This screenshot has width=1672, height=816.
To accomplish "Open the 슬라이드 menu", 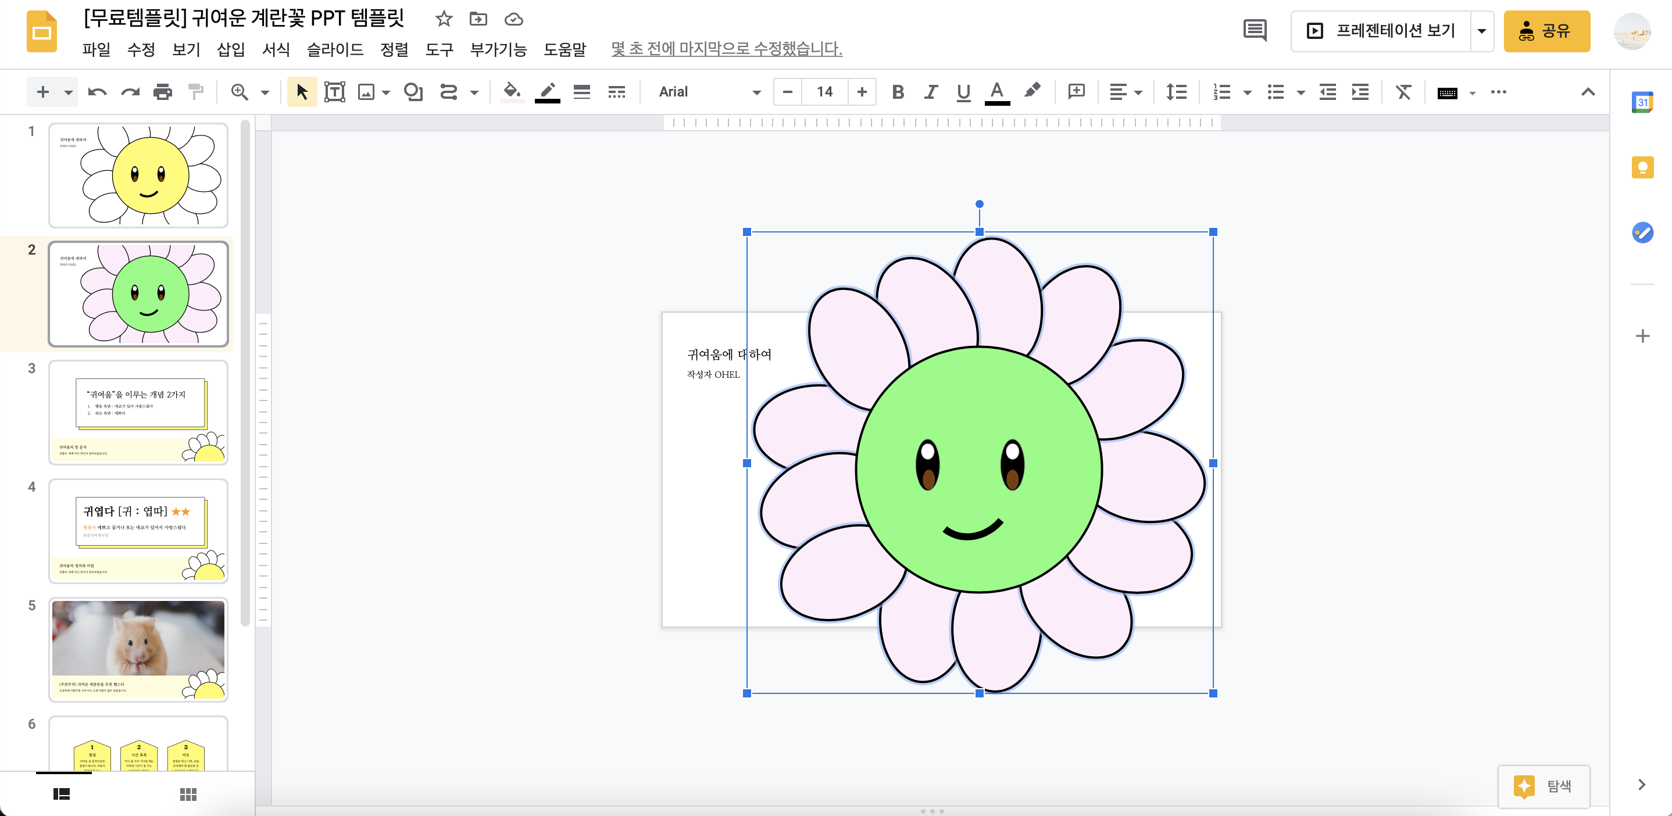I will [x=334, y=49].
